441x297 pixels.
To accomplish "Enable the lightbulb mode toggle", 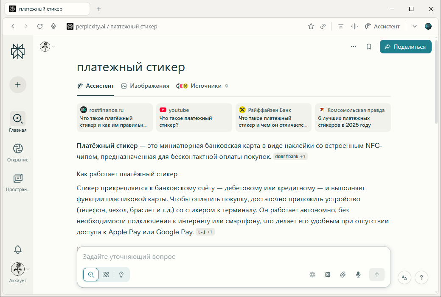I will pyautogui.click(x=121, y=275).
